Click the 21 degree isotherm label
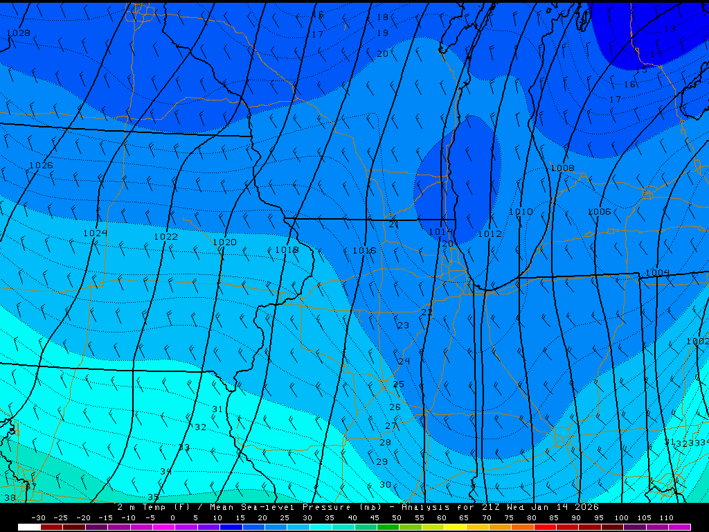Image resolution: width=709 pixels, height=532 pixels. click(x=393, y=224)
